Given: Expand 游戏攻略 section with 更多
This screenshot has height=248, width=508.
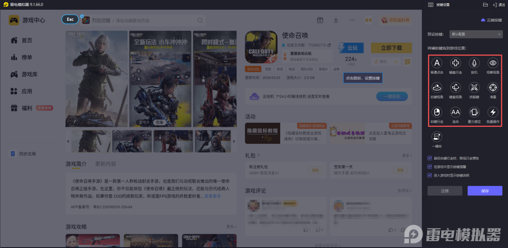Looking at the screenshot, I should pos(231,227).
